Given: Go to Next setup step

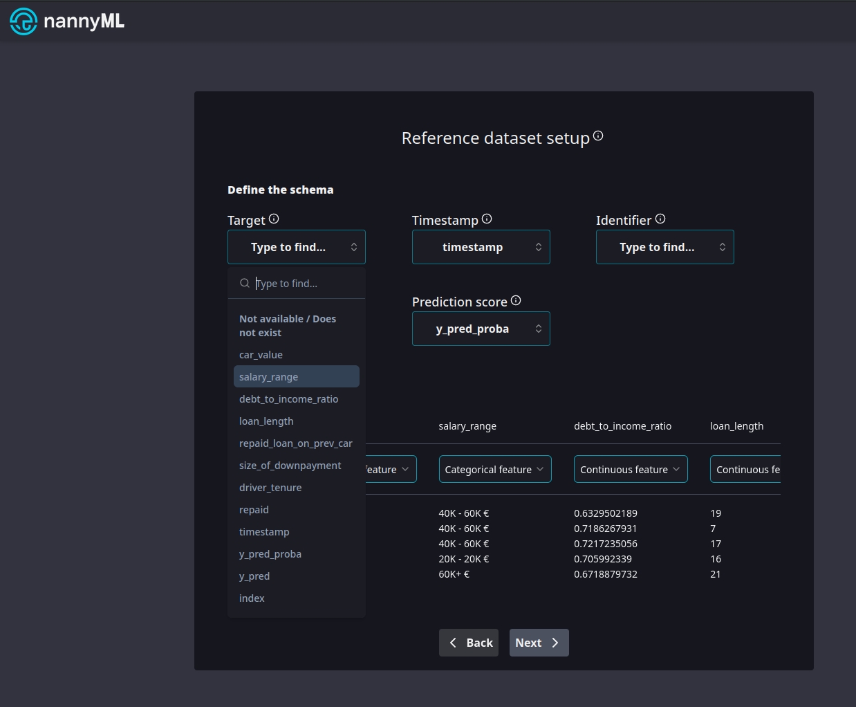Looking at the screenshot, I should tap(539, 643).
